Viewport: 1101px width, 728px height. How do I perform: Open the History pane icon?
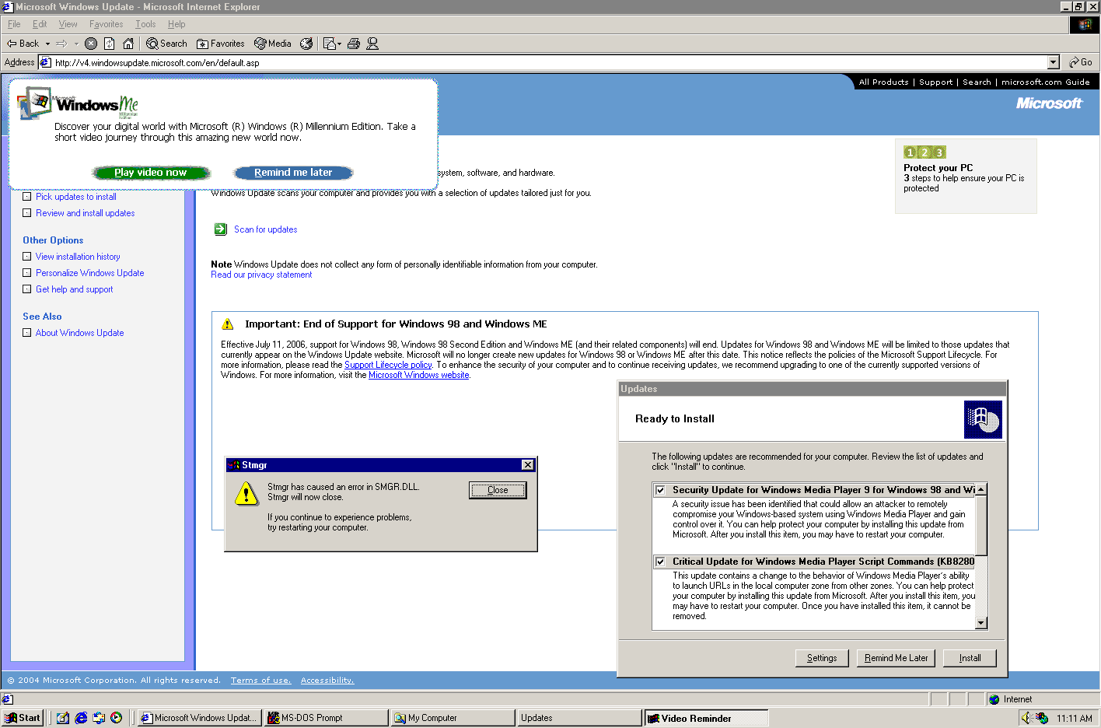[306, 44]
